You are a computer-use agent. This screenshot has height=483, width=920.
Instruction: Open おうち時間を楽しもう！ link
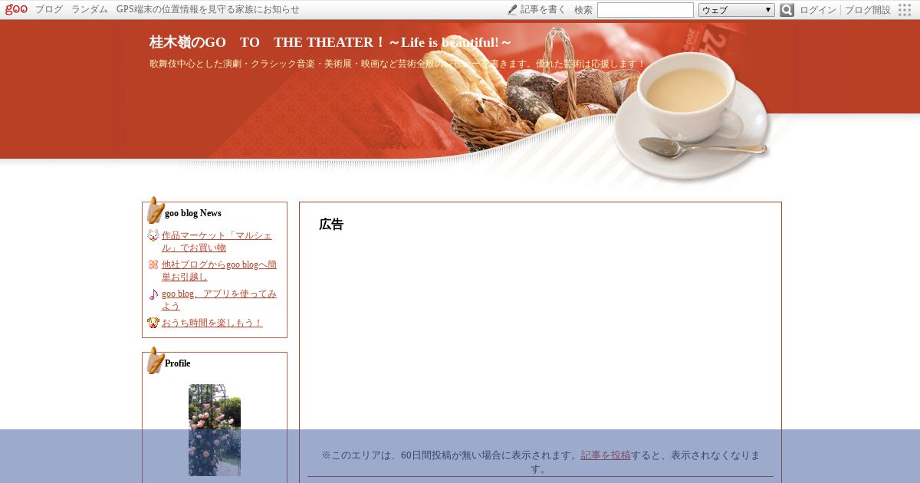coord(212,323)
